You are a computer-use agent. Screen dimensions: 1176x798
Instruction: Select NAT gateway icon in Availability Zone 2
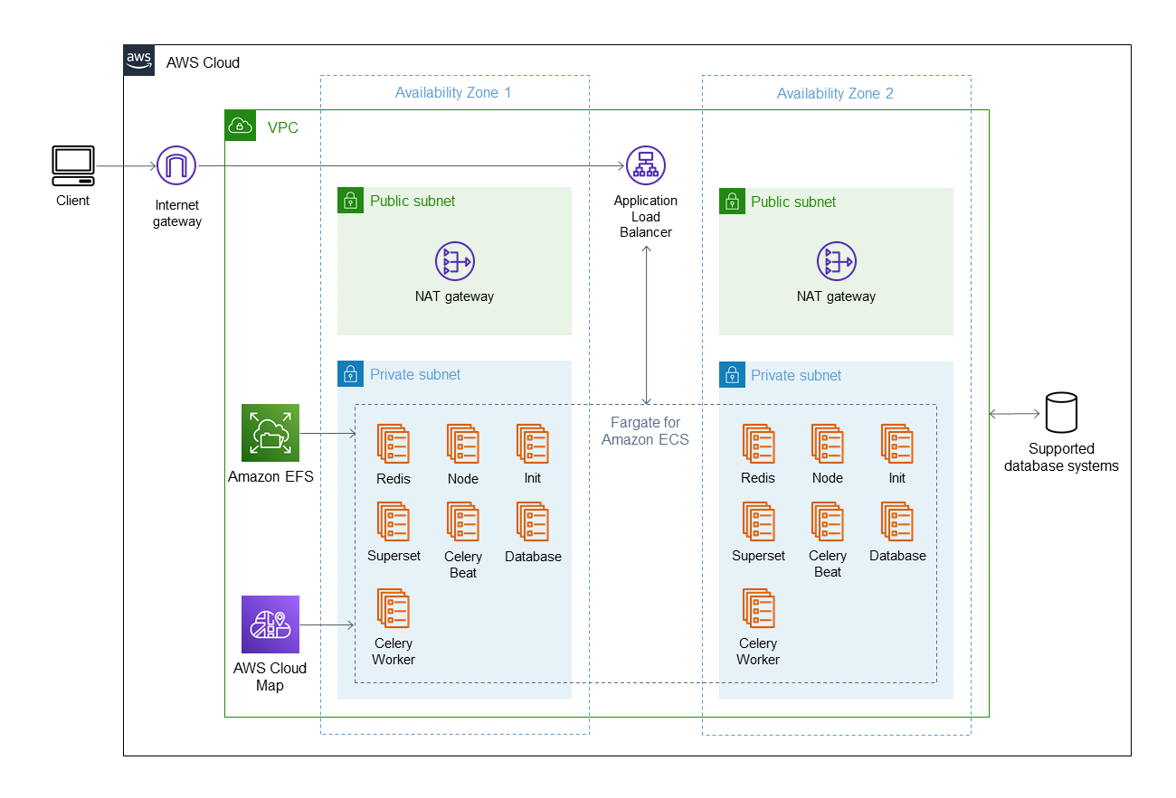tap(836, 261)
